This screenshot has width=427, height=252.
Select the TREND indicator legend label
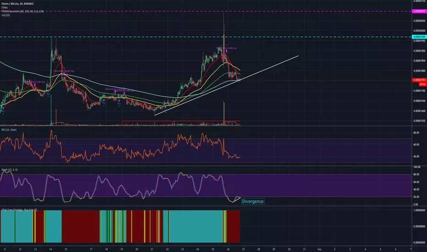(x=22, y=11)
